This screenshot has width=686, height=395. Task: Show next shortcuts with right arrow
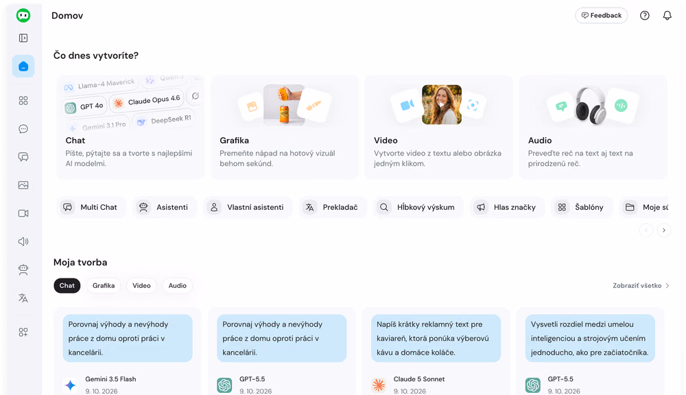point(663,230)
